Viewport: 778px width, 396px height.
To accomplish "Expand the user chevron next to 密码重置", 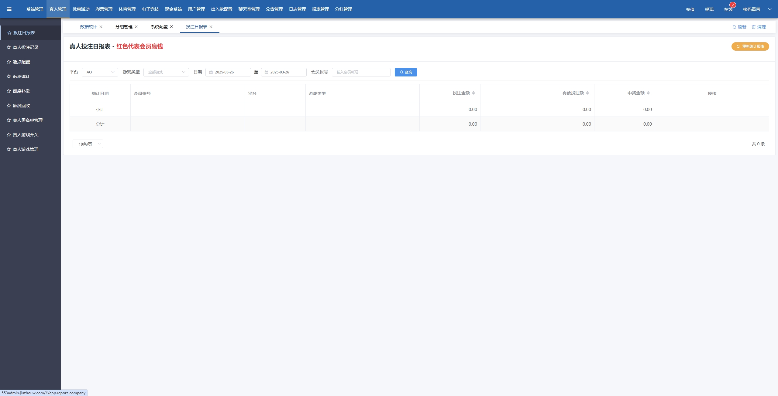I will click(x=770, y=9).
